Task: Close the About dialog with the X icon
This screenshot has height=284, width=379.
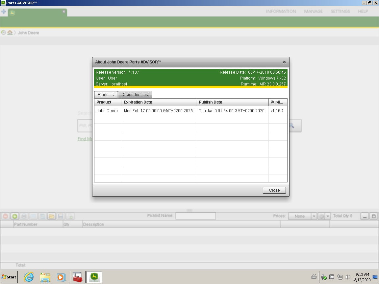Action: (284, 62)
